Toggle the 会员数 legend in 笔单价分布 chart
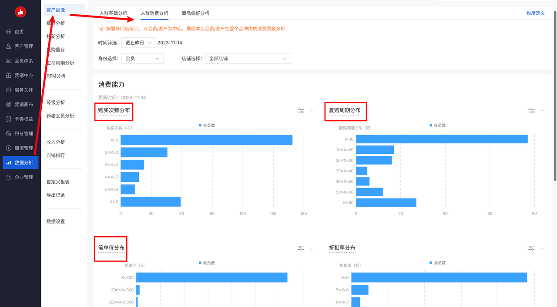The width and height of the screenshot is (557, 307). click(x=207, y=263)
